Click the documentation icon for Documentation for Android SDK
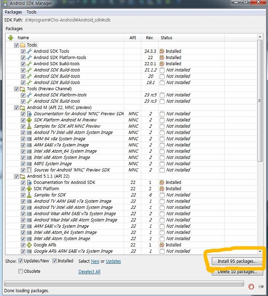Screen dimensions: 268x296 [29, 182]
